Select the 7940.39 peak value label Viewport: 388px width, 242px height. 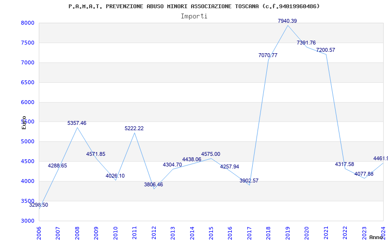pyautogui.click(x=287, y=21)
